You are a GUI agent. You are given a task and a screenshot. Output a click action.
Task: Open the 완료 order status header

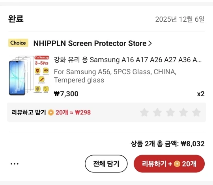(16, 19)
